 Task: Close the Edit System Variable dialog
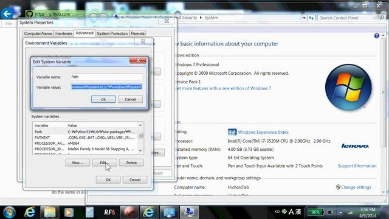tap(138, 60)
